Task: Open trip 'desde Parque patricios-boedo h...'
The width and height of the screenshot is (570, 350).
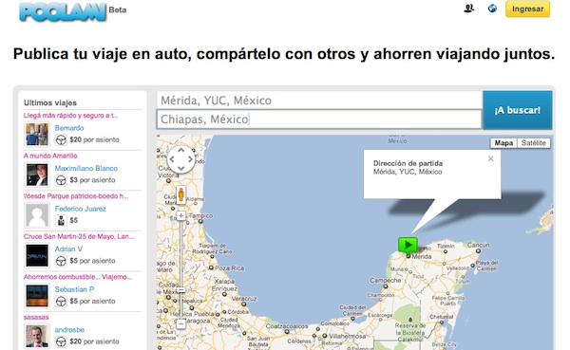Action: 76,196
